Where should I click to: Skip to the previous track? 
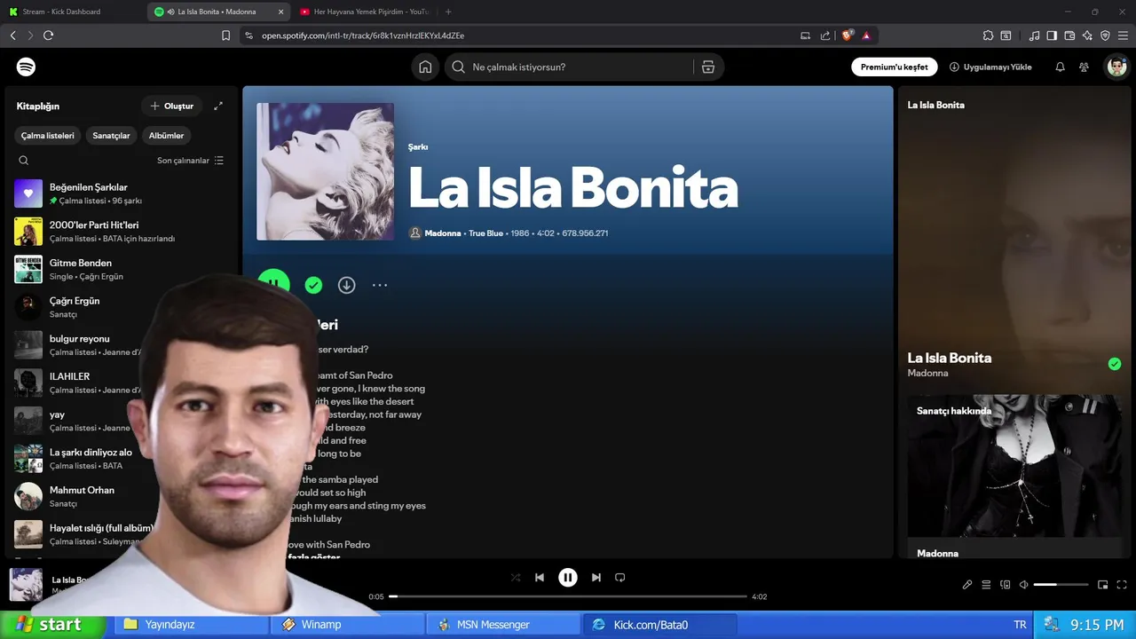540,578
